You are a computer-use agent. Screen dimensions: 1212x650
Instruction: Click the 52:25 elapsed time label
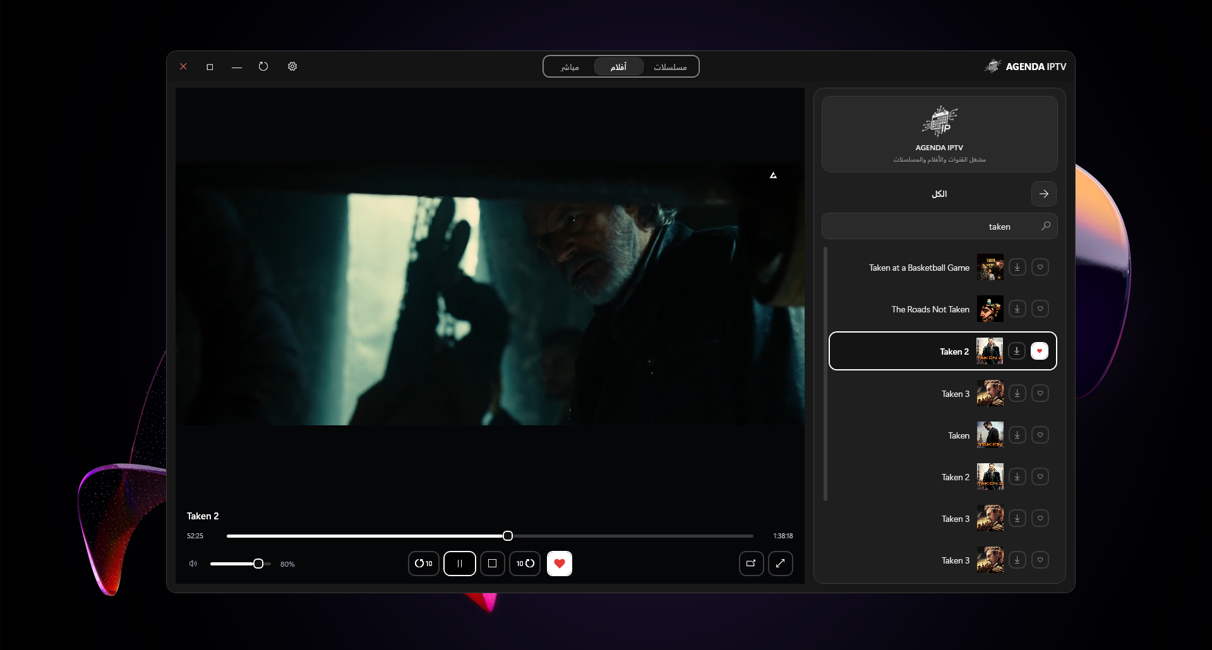[195, 536]
